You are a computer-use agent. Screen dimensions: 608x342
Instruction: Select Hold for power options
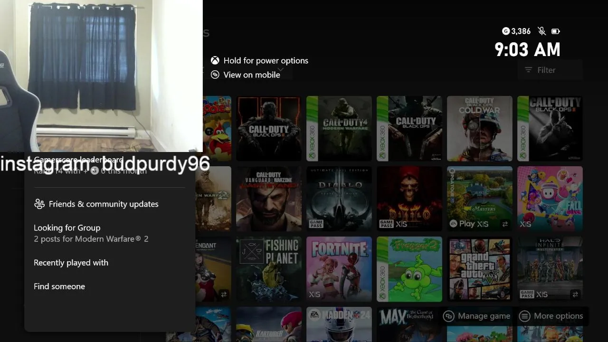(259, 60)
